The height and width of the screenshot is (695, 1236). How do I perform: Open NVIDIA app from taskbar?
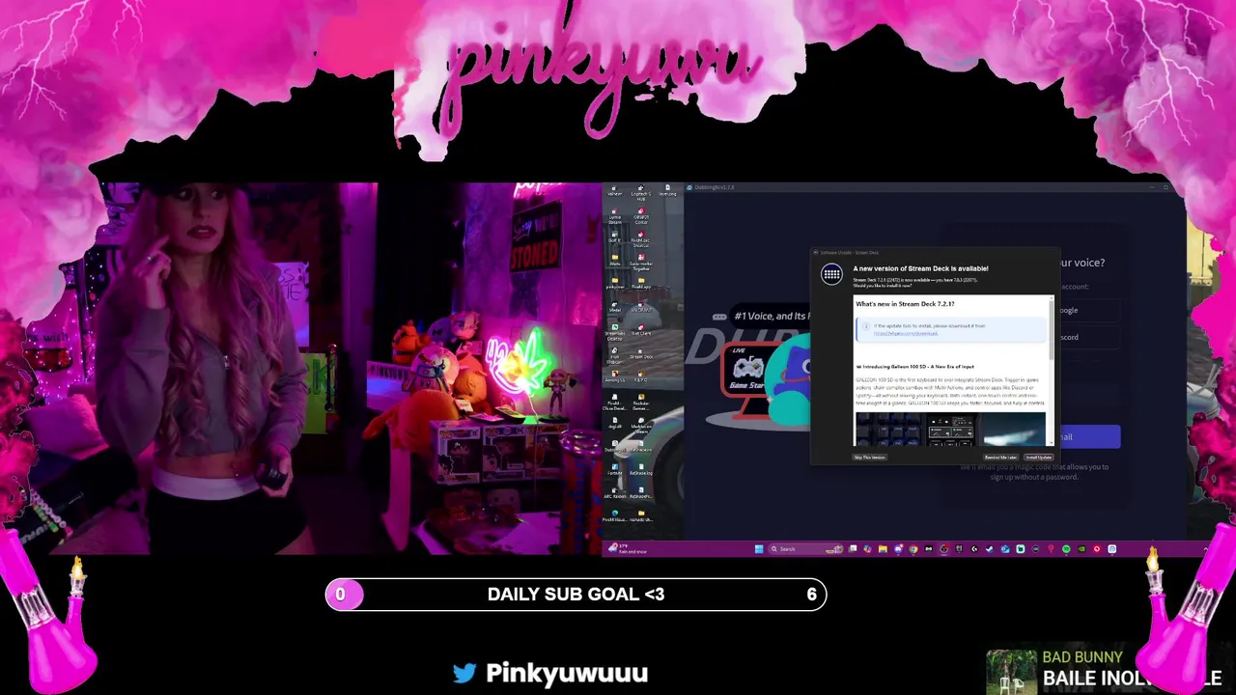[1081, 549]
